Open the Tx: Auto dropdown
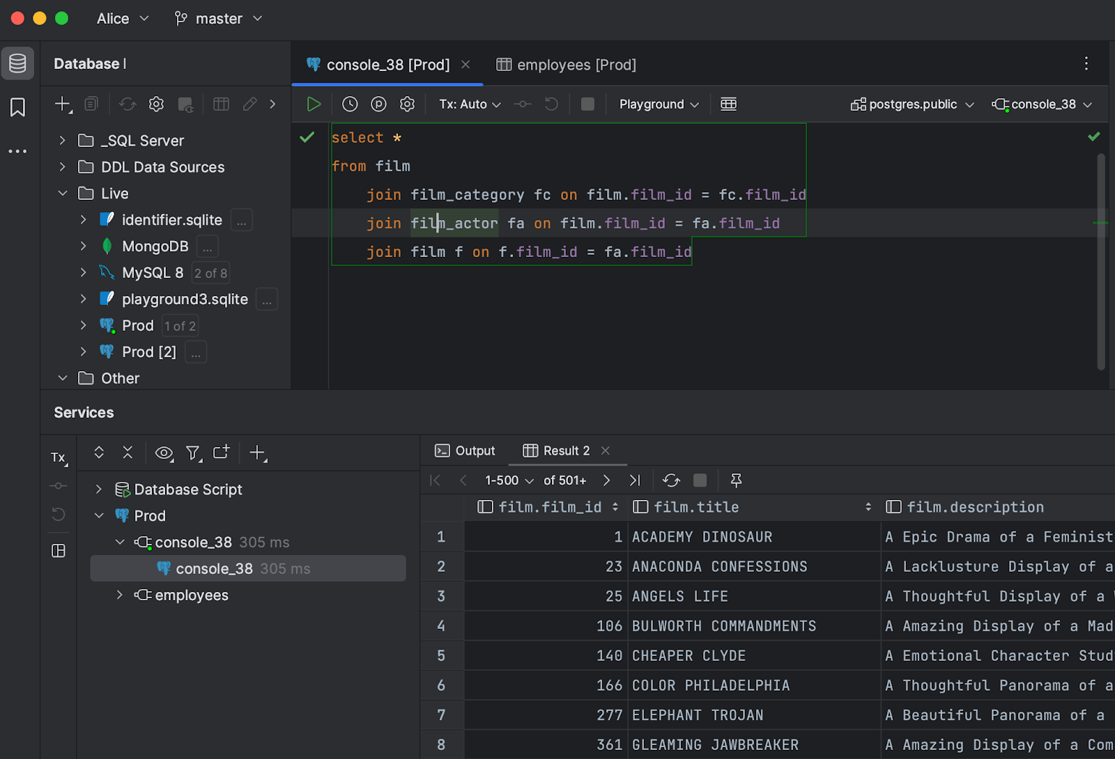1115x759 pixels. (469, 103)
